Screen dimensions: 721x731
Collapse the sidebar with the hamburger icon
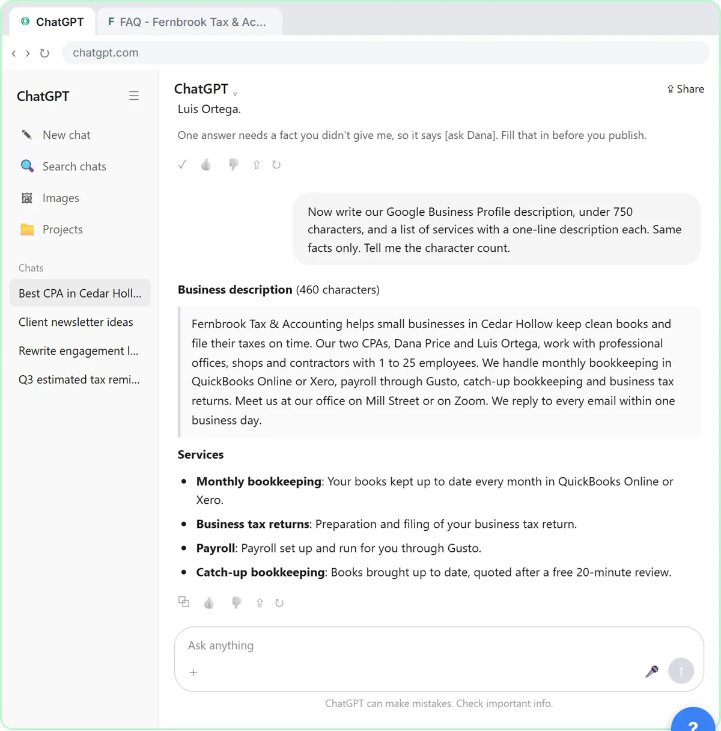point(134,96)
